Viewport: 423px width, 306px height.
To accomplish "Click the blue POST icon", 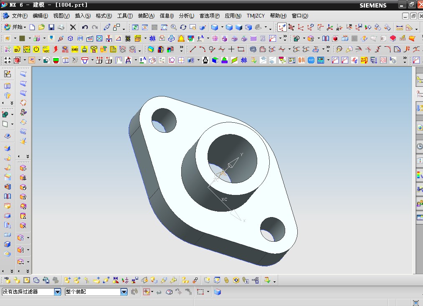I will [x=311, y=60].
